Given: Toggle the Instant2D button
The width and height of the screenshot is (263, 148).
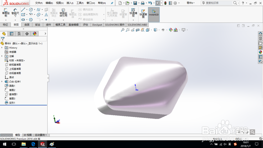Looking at the screenshot, I should click(154, 14).
